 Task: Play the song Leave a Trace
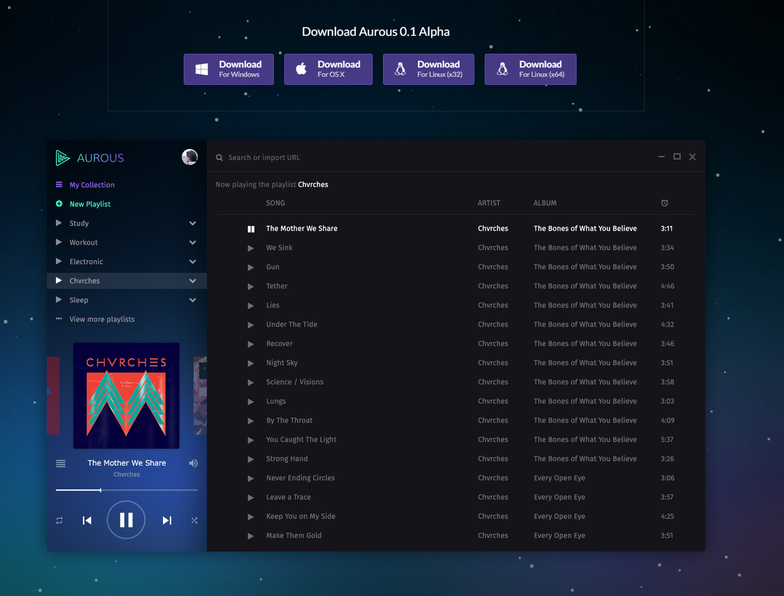tap(251, 497)
